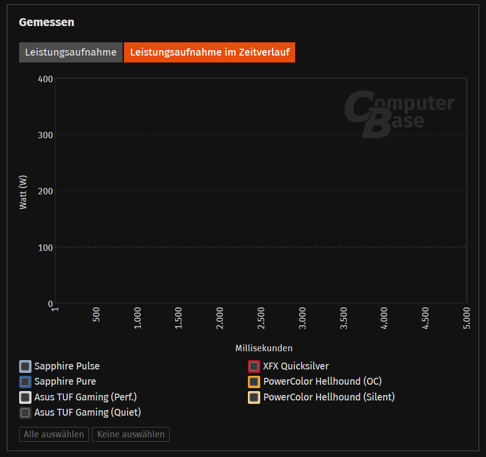Click the Gemessen heading
Screen dimensions: 486x457
[x=47, y=22]
